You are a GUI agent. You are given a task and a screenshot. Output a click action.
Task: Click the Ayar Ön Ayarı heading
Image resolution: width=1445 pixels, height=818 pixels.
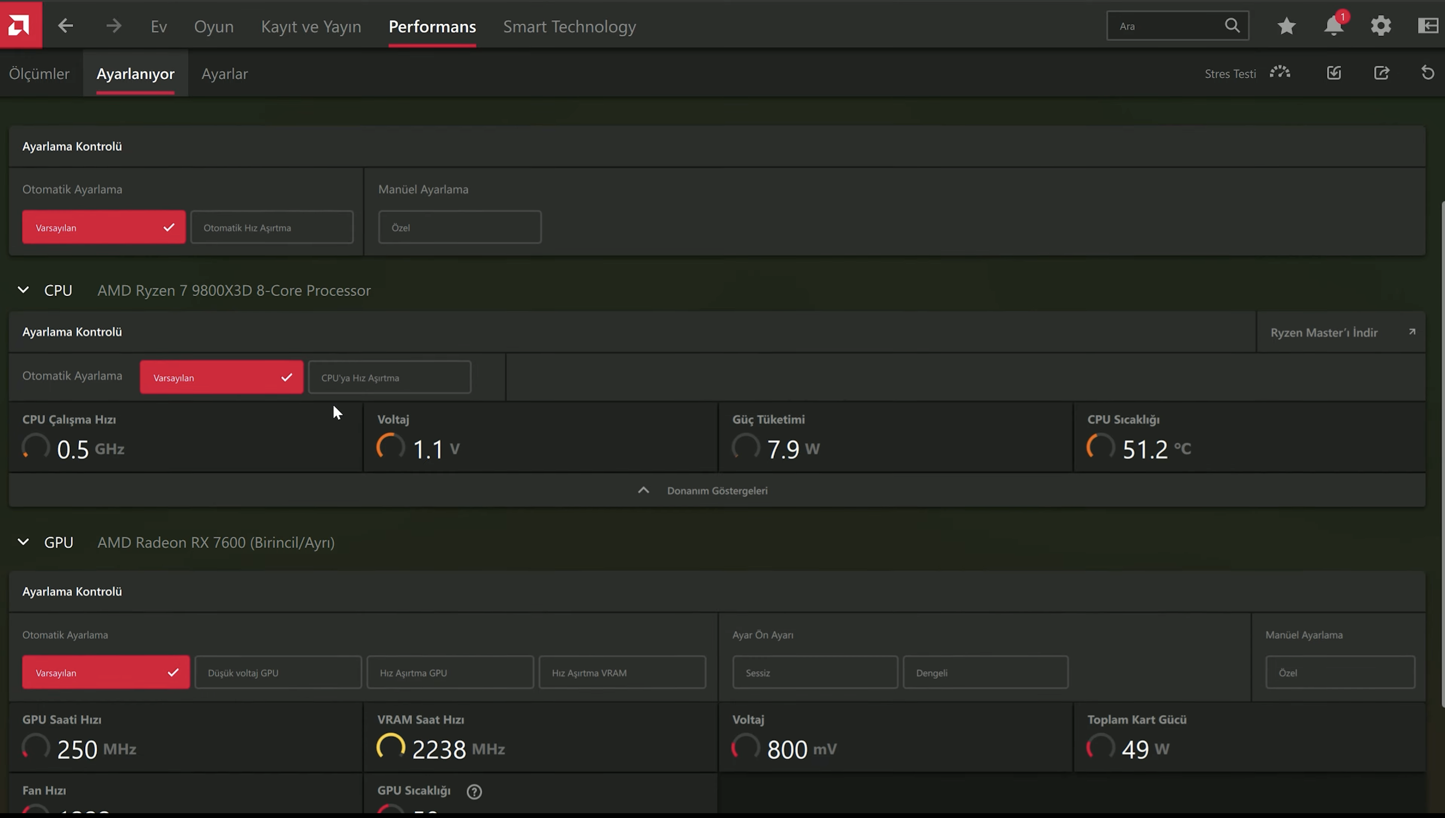763,635
